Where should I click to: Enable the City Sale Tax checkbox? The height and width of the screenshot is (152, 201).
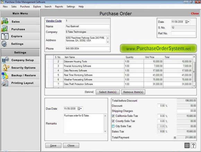[x=113, y=126]
